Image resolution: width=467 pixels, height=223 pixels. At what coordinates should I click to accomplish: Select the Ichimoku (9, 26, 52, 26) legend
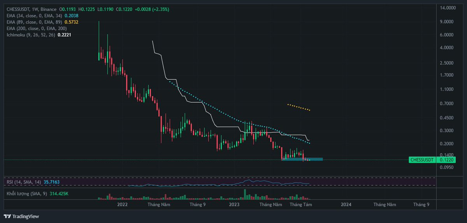(31, 35)
